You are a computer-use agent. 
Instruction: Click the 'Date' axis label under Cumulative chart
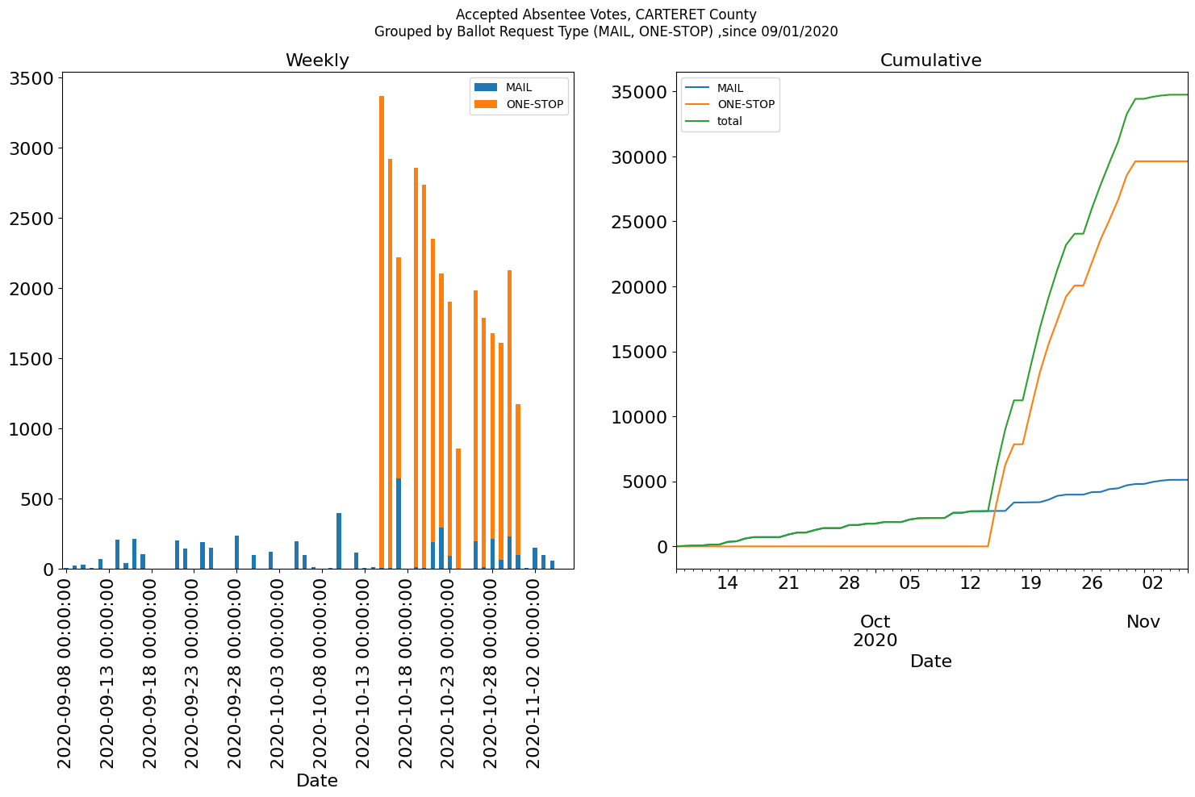click(931, 661)
